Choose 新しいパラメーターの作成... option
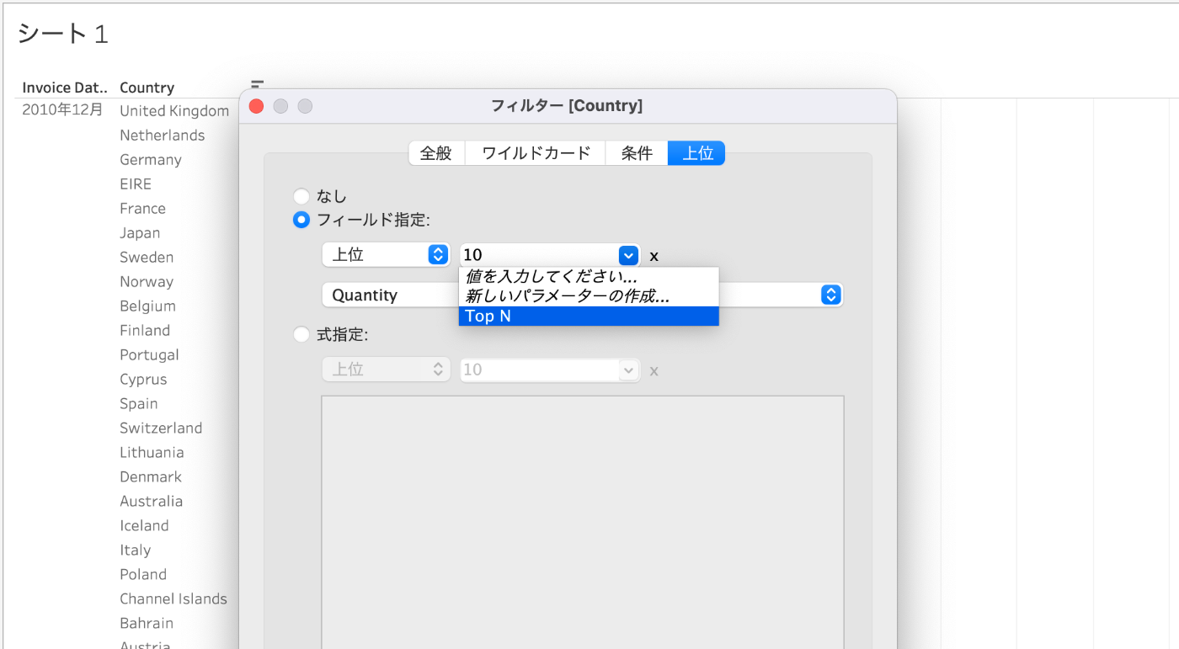 tap(589, 296)
